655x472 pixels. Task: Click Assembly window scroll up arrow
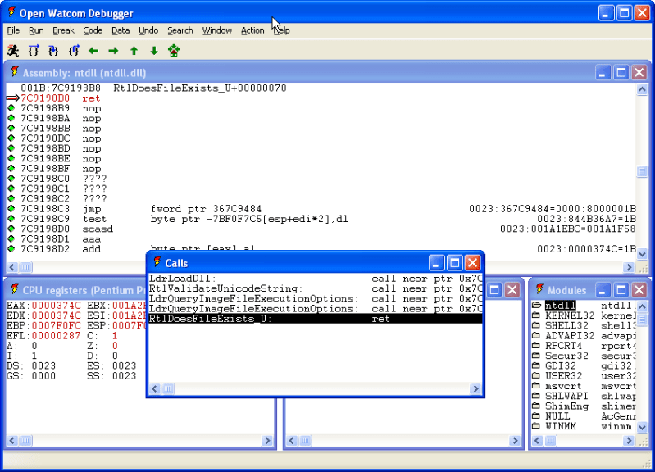(x=642, y=89)
